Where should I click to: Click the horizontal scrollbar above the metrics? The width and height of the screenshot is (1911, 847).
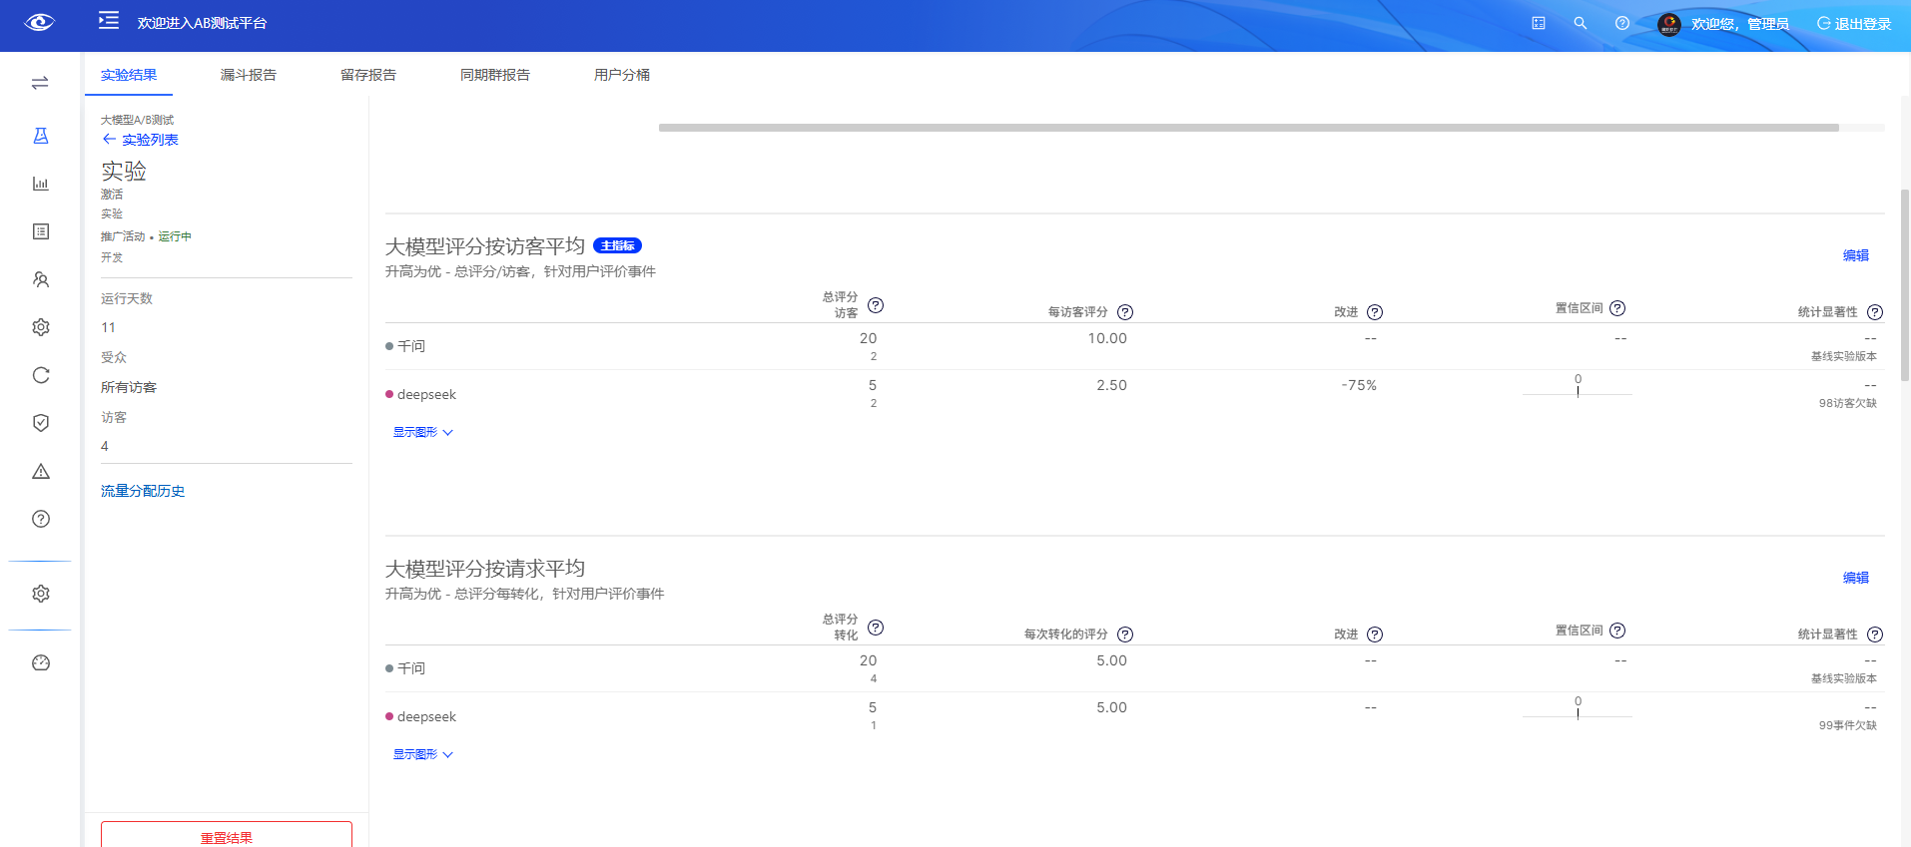point(1248,128)
